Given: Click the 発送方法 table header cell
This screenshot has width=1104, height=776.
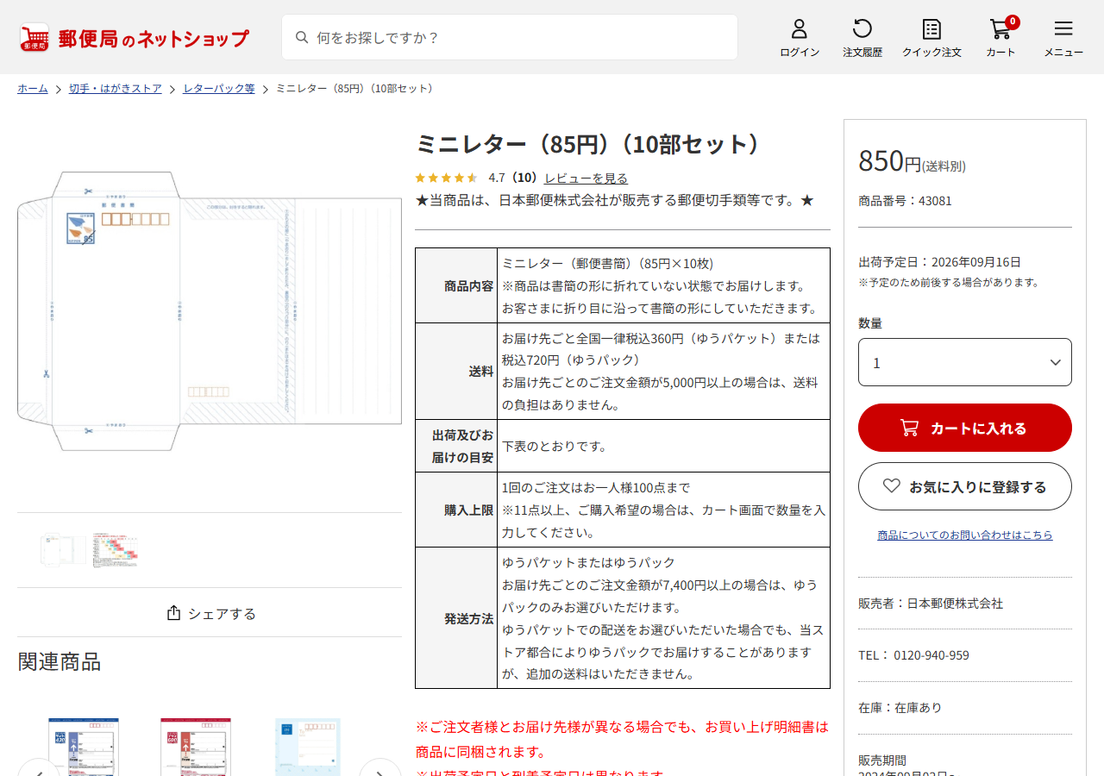Looking at the screenshot, I should 456,618.
